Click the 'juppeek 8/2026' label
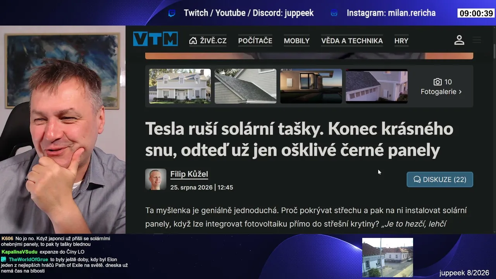The width and height of the screenshot is (496, 279). tap(464, 273)
